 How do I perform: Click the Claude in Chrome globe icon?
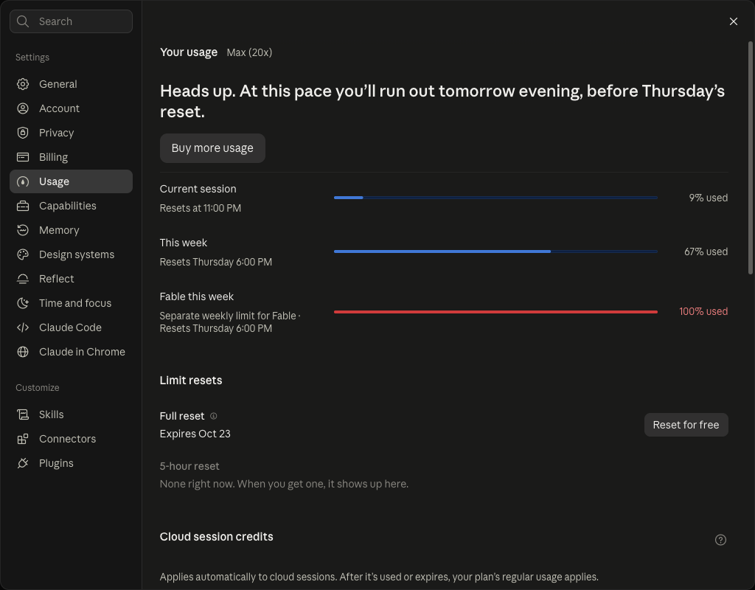coord(23,352)
